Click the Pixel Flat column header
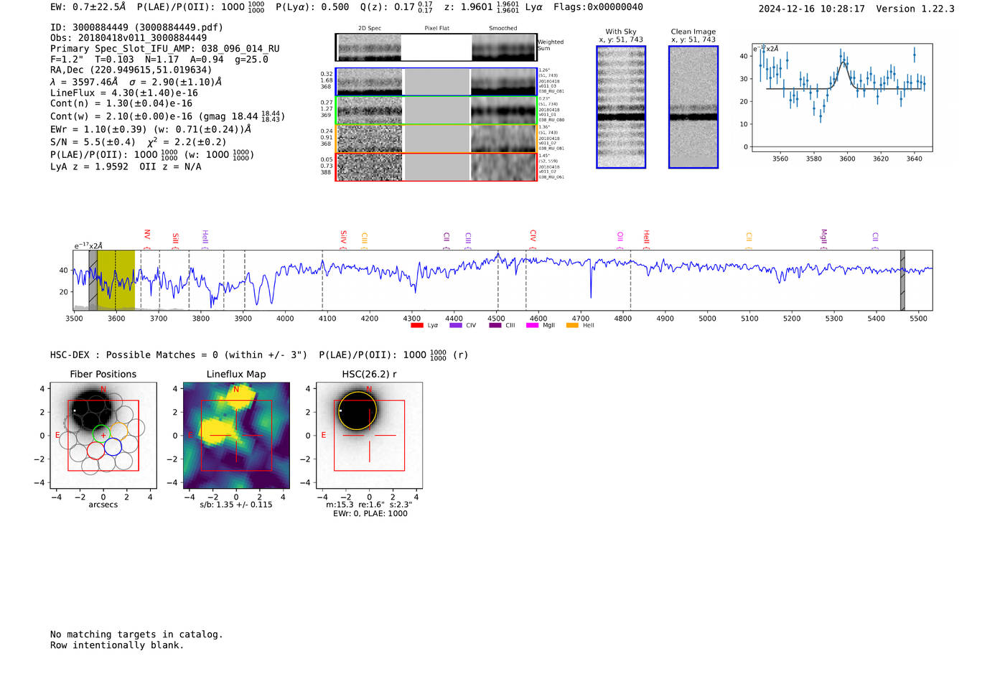The width and height of the screenshot is (1005, 684). (x=437, y=29)
